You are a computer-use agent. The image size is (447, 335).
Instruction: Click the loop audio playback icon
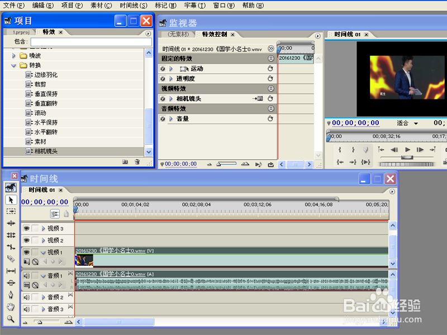pyautogui.click(x=270, y=164)
